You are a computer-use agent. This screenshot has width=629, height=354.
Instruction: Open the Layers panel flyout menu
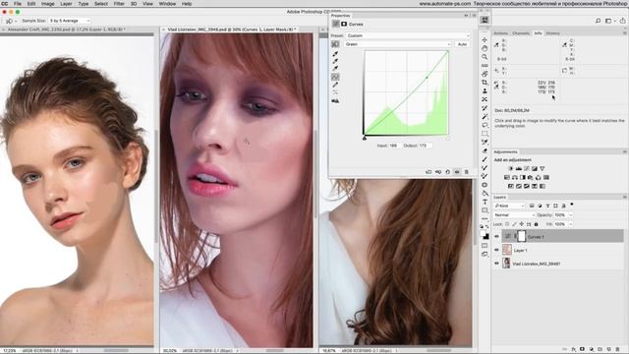624,197
